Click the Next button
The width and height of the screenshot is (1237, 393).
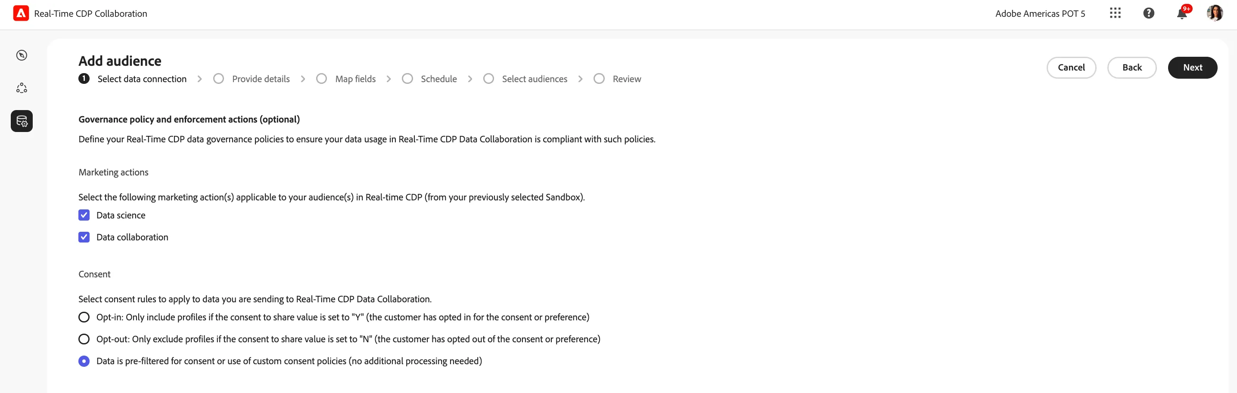click(x=1192, y=68)
